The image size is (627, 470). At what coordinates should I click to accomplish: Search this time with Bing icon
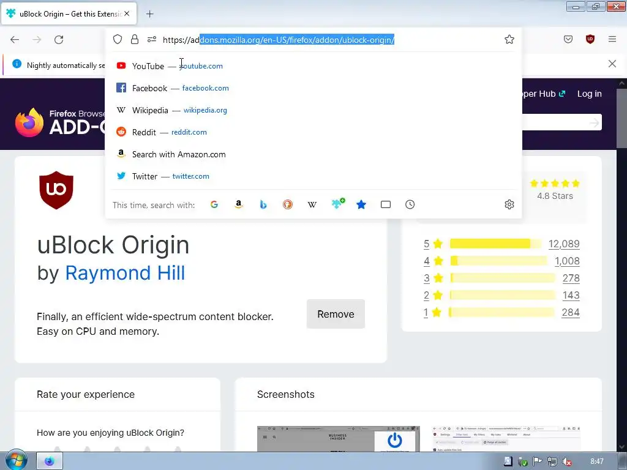coord(263,204)
